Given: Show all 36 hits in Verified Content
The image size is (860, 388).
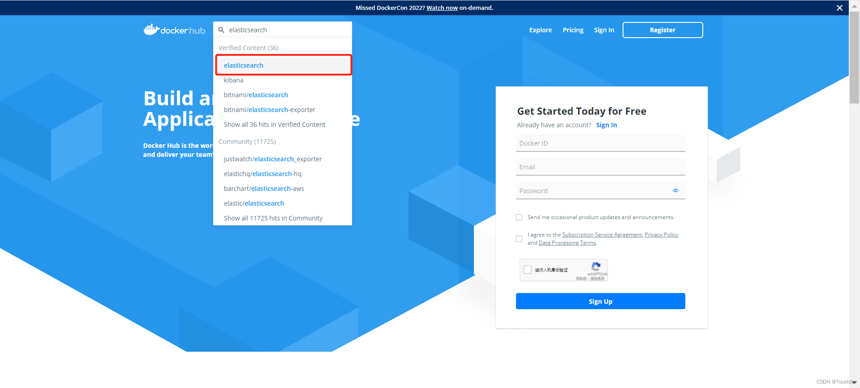Looking at the screenshot, I should [x=283, y=125].
